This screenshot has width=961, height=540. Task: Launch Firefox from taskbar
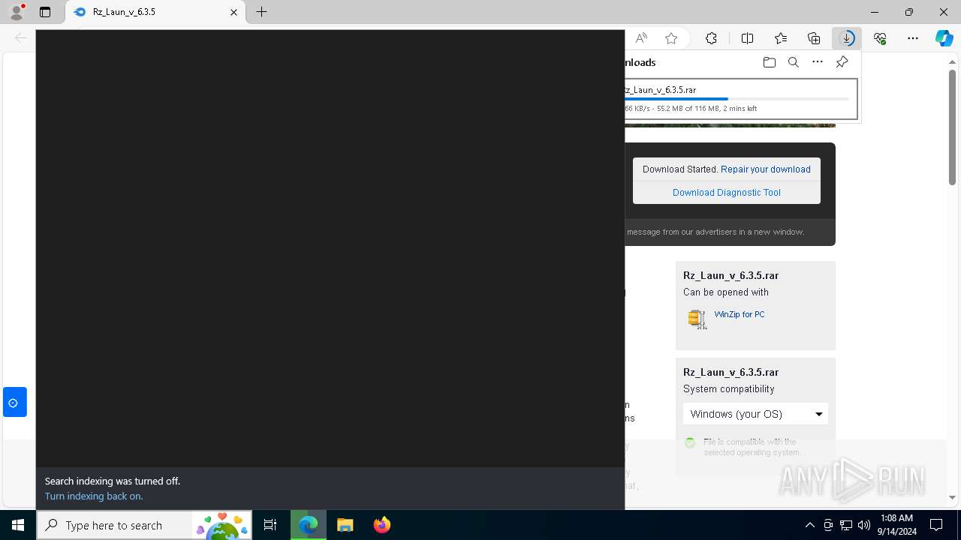381,525
